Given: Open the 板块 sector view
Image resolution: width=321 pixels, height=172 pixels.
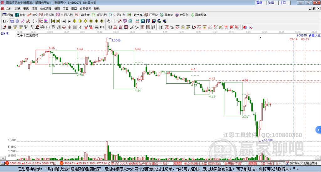Looking at the screenshot, I should tap(20, 15).
